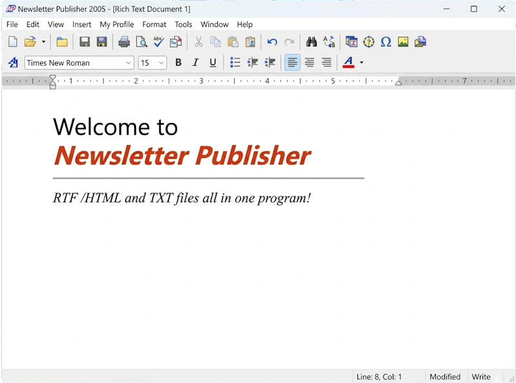
Task: Toggle bold formatting
Action: tap(178, 63)
